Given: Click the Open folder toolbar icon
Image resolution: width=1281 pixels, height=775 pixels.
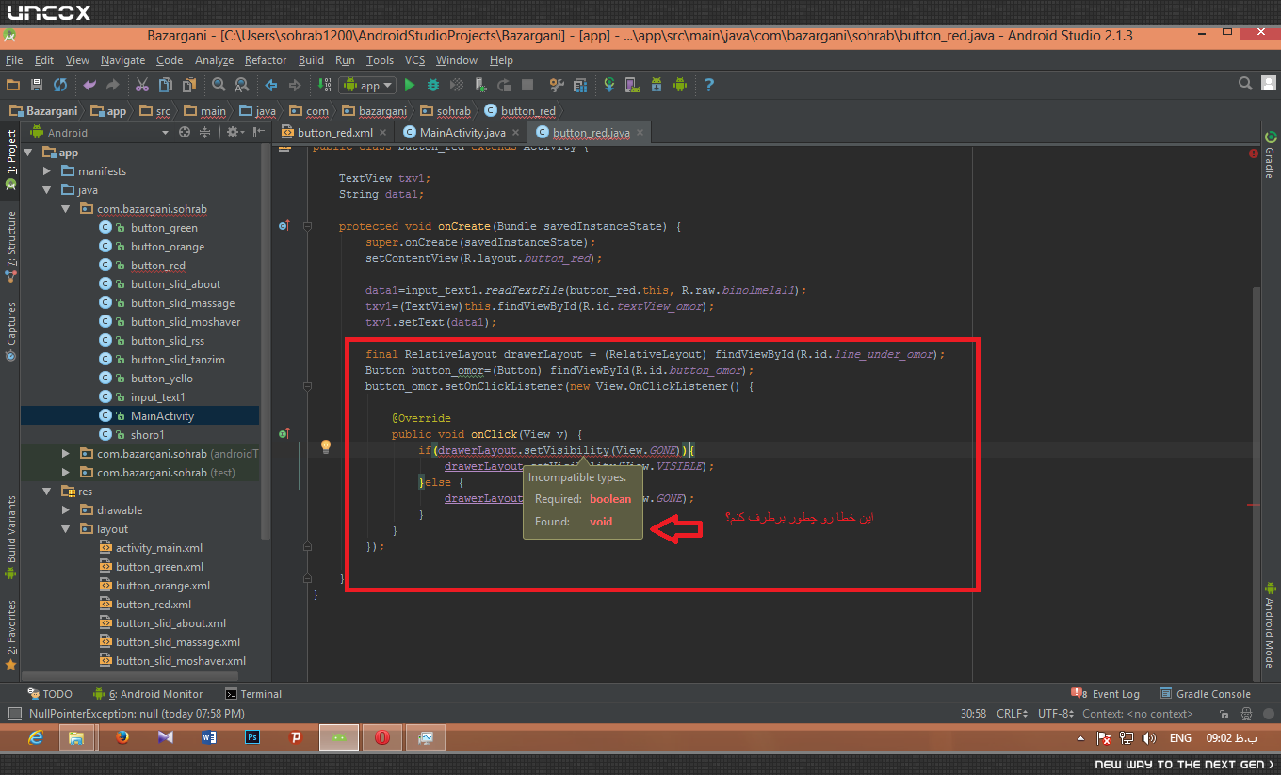Looking at the screenshot, I should [14, 85].
